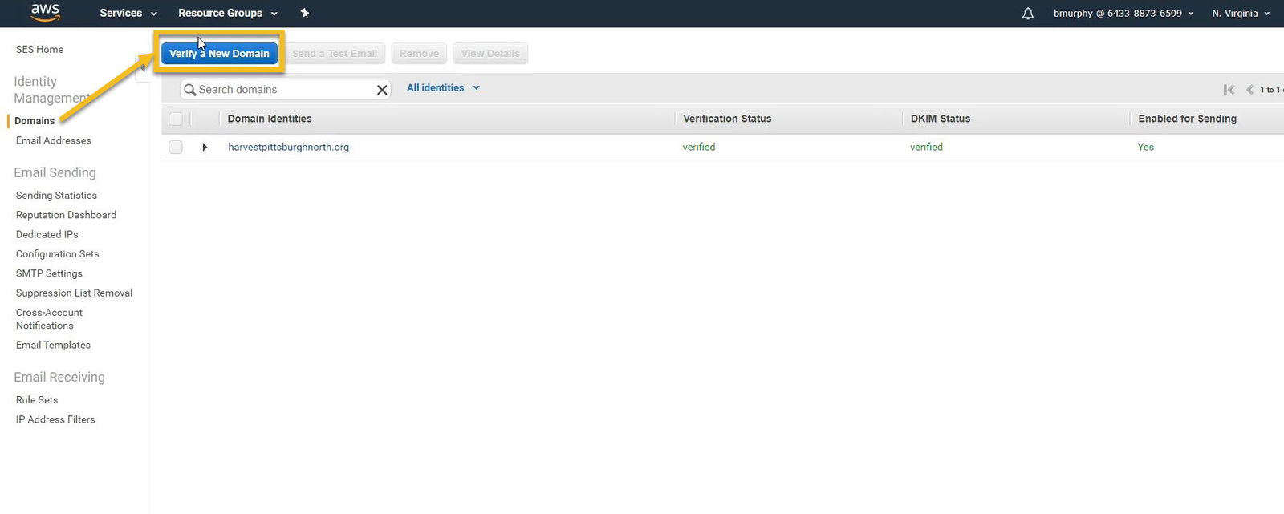1284x514 pixels.
Task: Open IP Address Filters
Action: click(55, 419)
